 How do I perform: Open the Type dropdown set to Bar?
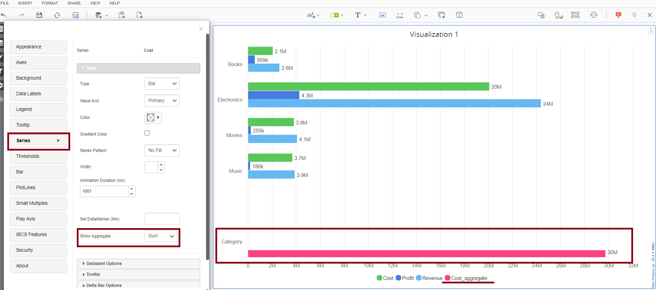(x=162, y=83)
